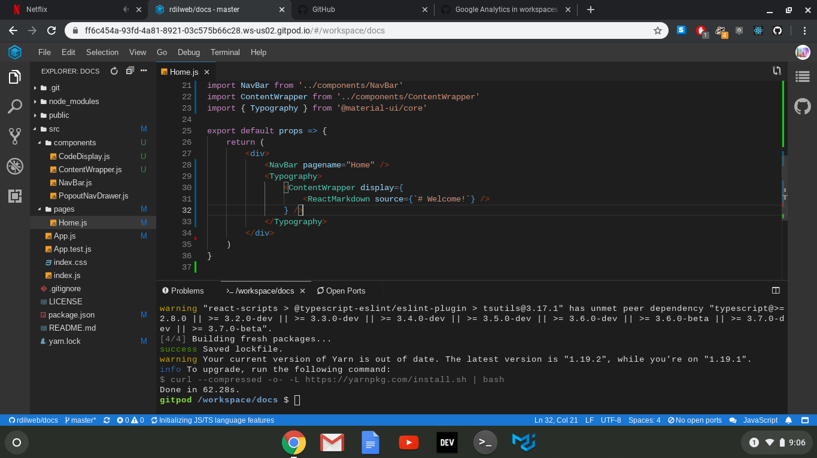This screenshot has width=817, height=458.
Task: Mute the Netflix tab audio icon
Action: click(x=126, y=10)
